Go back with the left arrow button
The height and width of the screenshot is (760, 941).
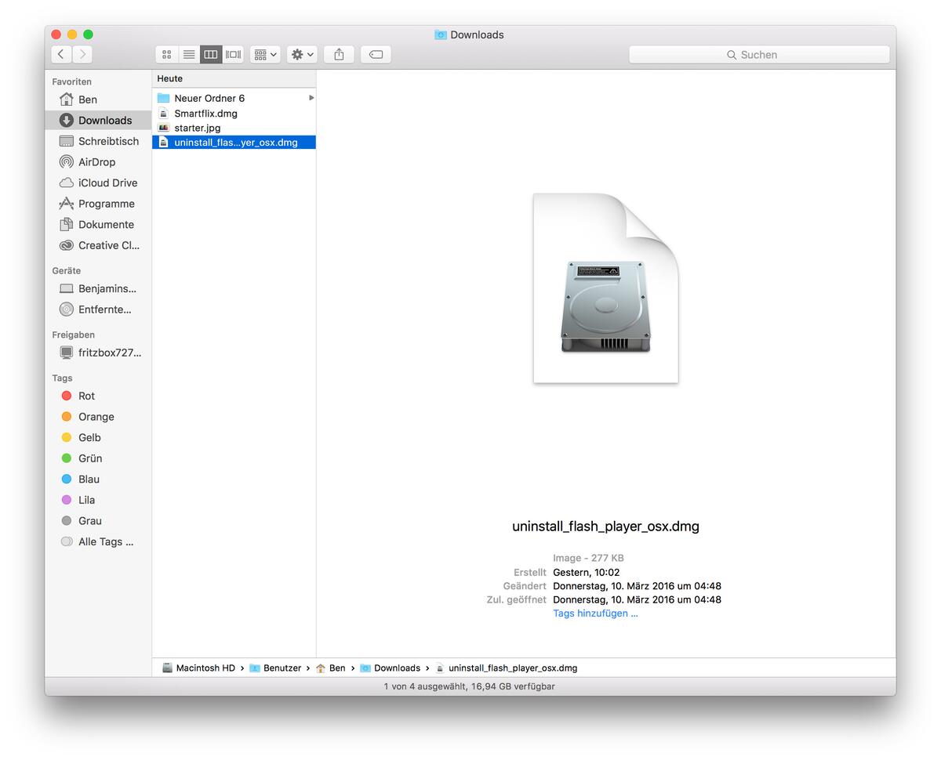click(x=61, y=54)
